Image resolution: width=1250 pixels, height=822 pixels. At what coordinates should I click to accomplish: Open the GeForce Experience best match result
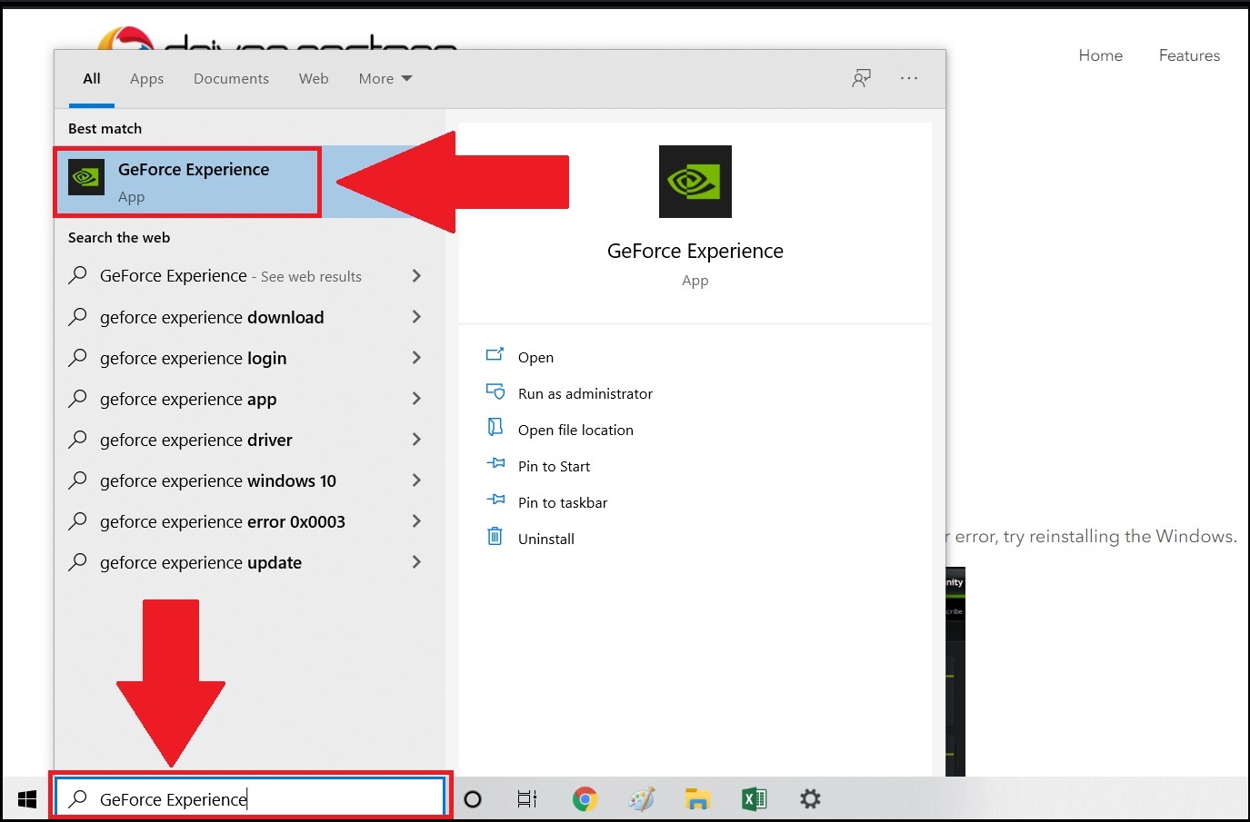click(x=250, y=182)
